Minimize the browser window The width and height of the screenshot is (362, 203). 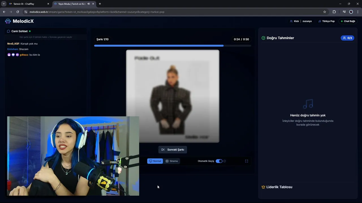point(340,4)
